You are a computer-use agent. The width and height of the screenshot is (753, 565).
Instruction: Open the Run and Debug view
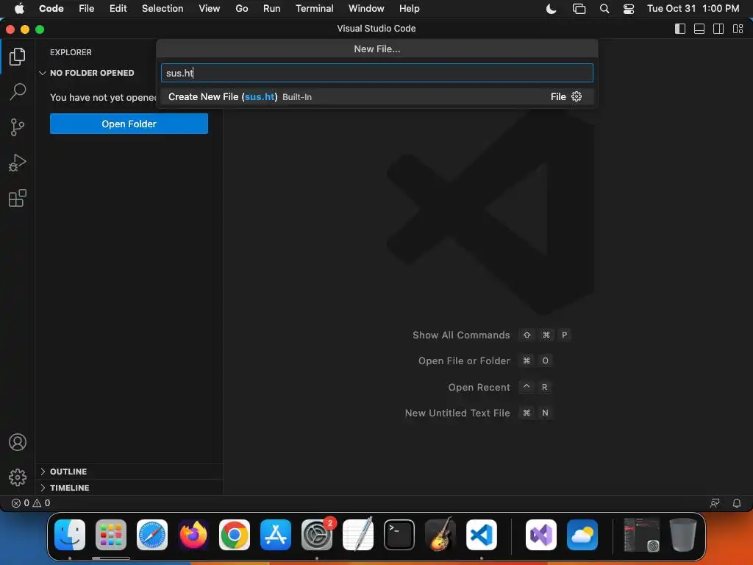tap(18, 163)
